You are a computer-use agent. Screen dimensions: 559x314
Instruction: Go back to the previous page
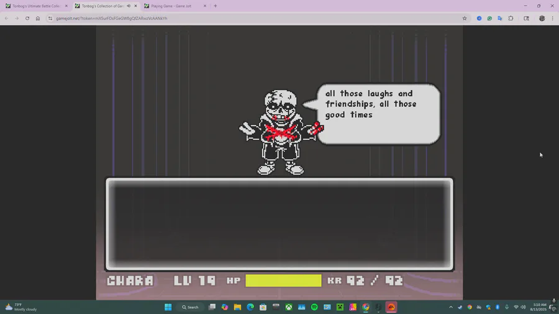coord(6,18)
